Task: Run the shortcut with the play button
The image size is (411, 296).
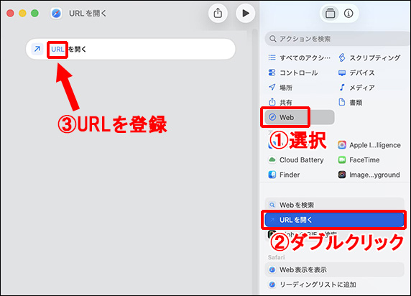Action: [245, 13]
